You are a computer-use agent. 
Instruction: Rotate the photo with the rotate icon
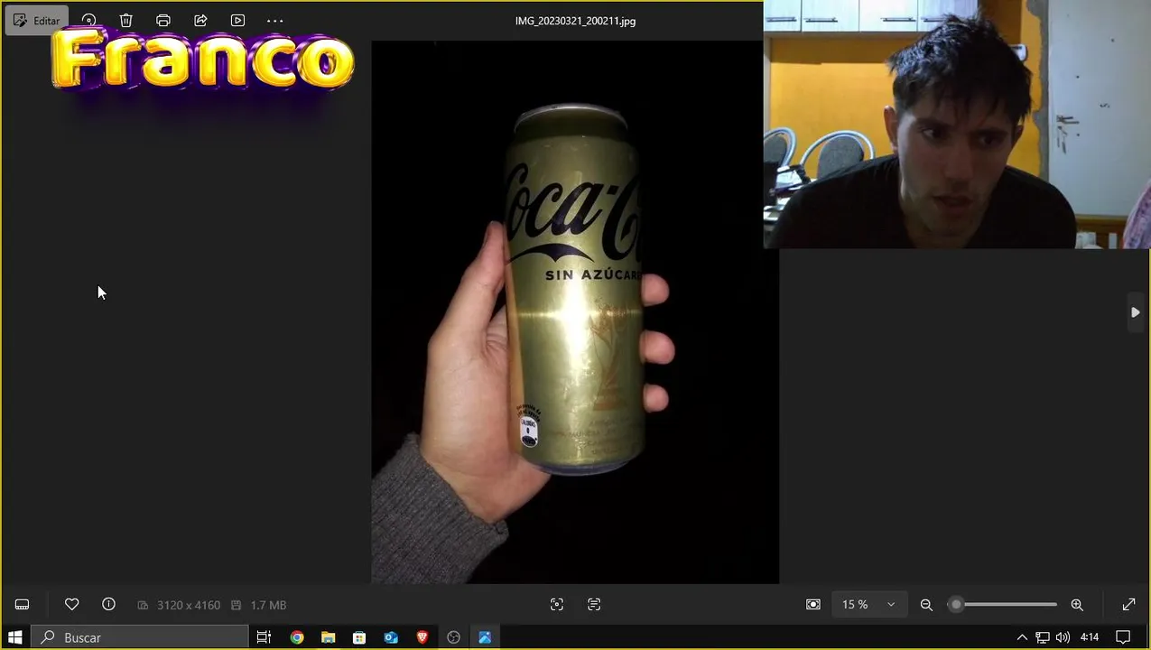[x=88, y=20]
